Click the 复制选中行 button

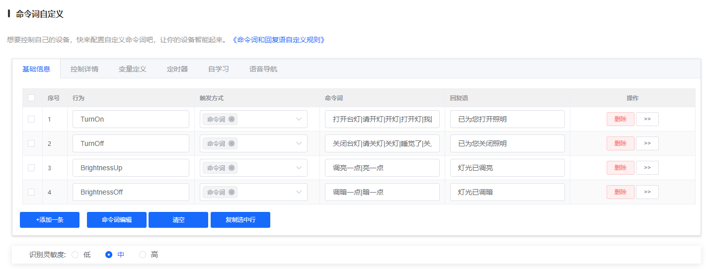pyautogui.click(x=240, y=220)
